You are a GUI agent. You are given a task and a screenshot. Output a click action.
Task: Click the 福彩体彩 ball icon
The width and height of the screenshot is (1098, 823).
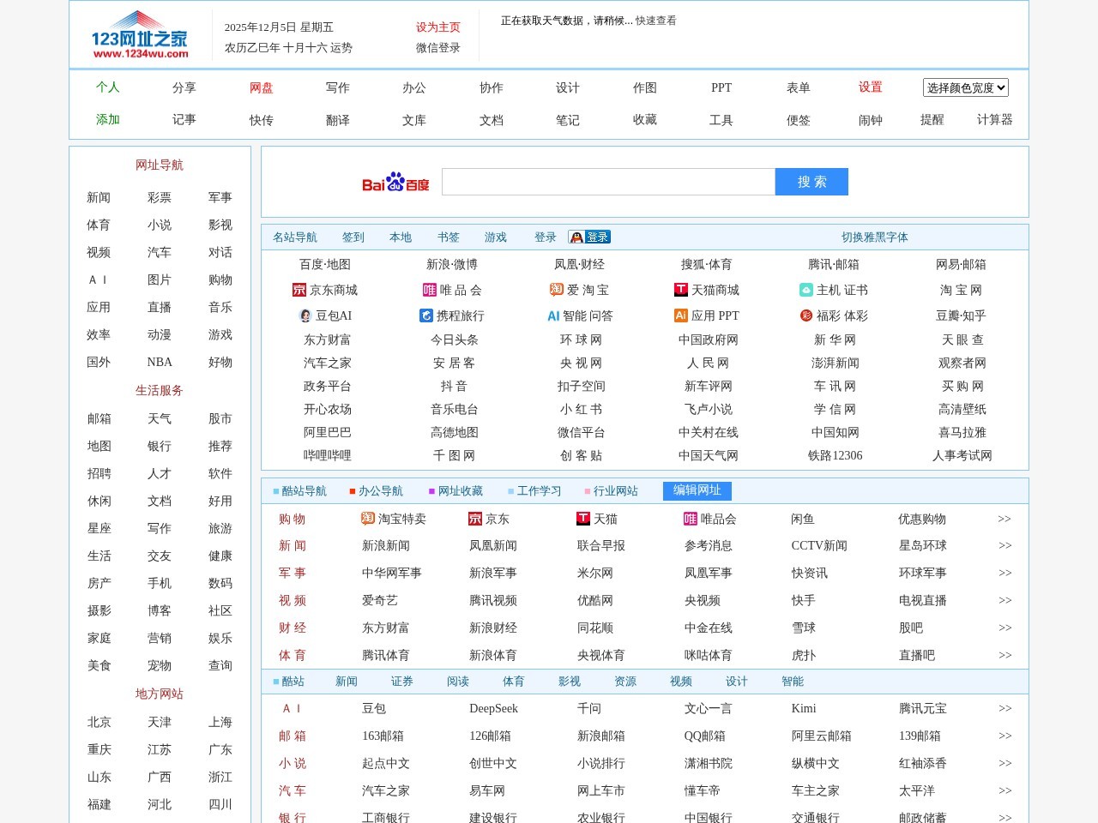[805, 315]
